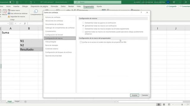Open the Disposición de página tab
Screen dimensions: 190x106
click(39, 6)
